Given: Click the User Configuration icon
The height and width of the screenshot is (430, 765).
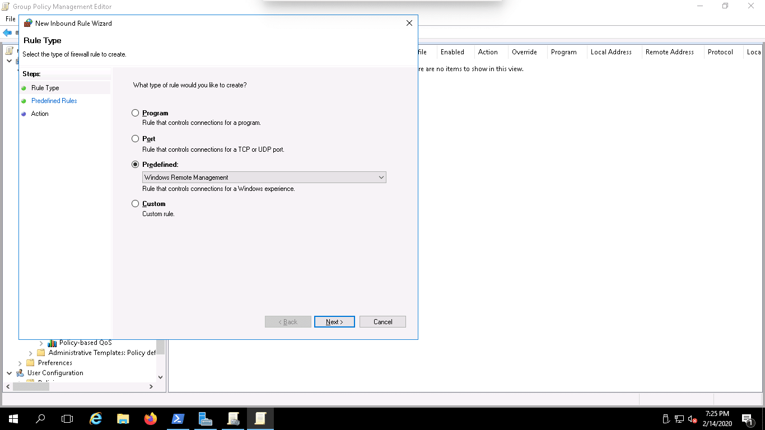Looking at the screenshot, I should click(20, 373).
